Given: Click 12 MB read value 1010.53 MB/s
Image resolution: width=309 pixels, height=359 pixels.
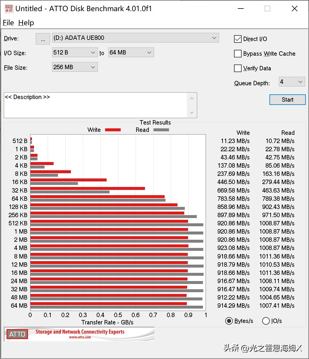Looking at the screenshot, I should point(277,264).
